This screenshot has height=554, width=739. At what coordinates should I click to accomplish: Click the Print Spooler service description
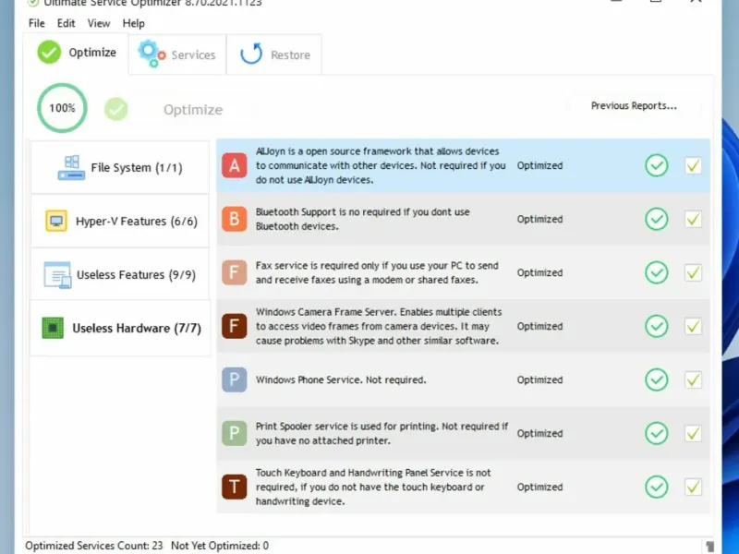click(382, 433)
